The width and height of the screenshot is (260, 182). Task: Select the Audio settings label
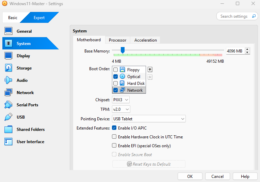[x=22, y=80]
